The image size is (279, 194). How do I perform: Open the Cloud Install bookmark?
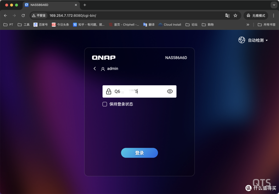click(x=170, y=25)
